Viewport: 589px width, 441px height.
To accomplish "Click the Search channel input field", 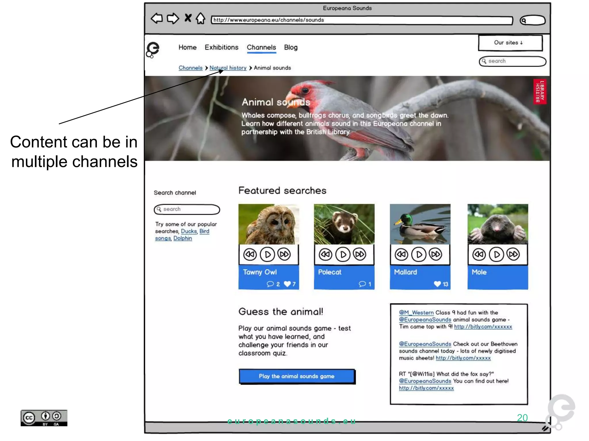I will click(187, 209).
